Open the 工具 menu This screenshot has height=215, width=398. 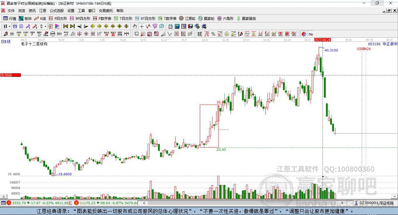click(81, 10)
